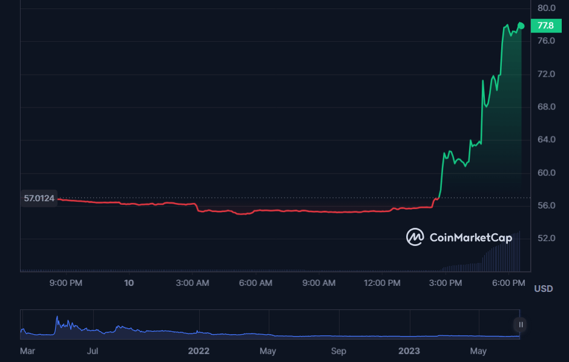The image size is (569, 362).
Task: Click the 52.0 price axis label
Action: (x=547, y=238)
